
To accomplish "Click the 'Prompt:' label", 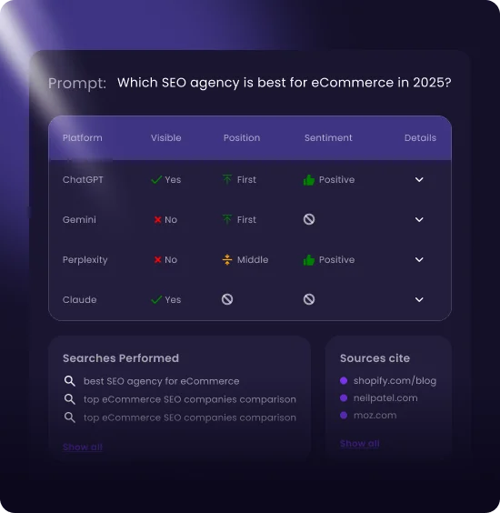I will [x=77, y=84].
